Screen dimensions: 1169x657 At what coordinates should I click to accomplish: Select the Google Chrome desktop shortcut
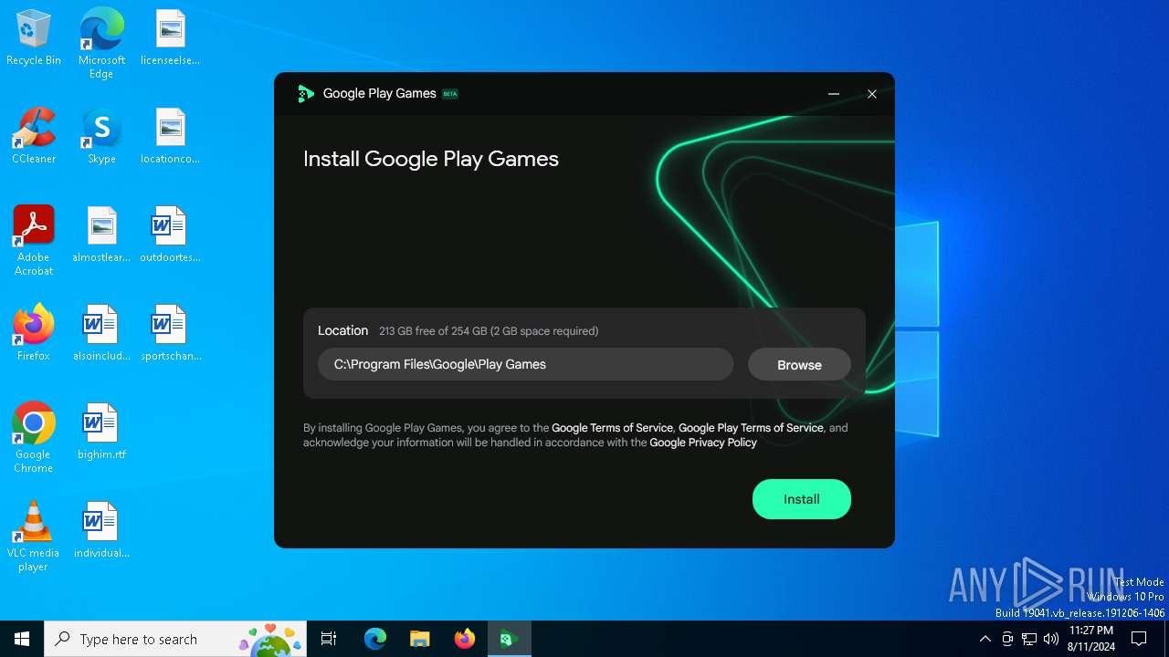pos(34,438)
